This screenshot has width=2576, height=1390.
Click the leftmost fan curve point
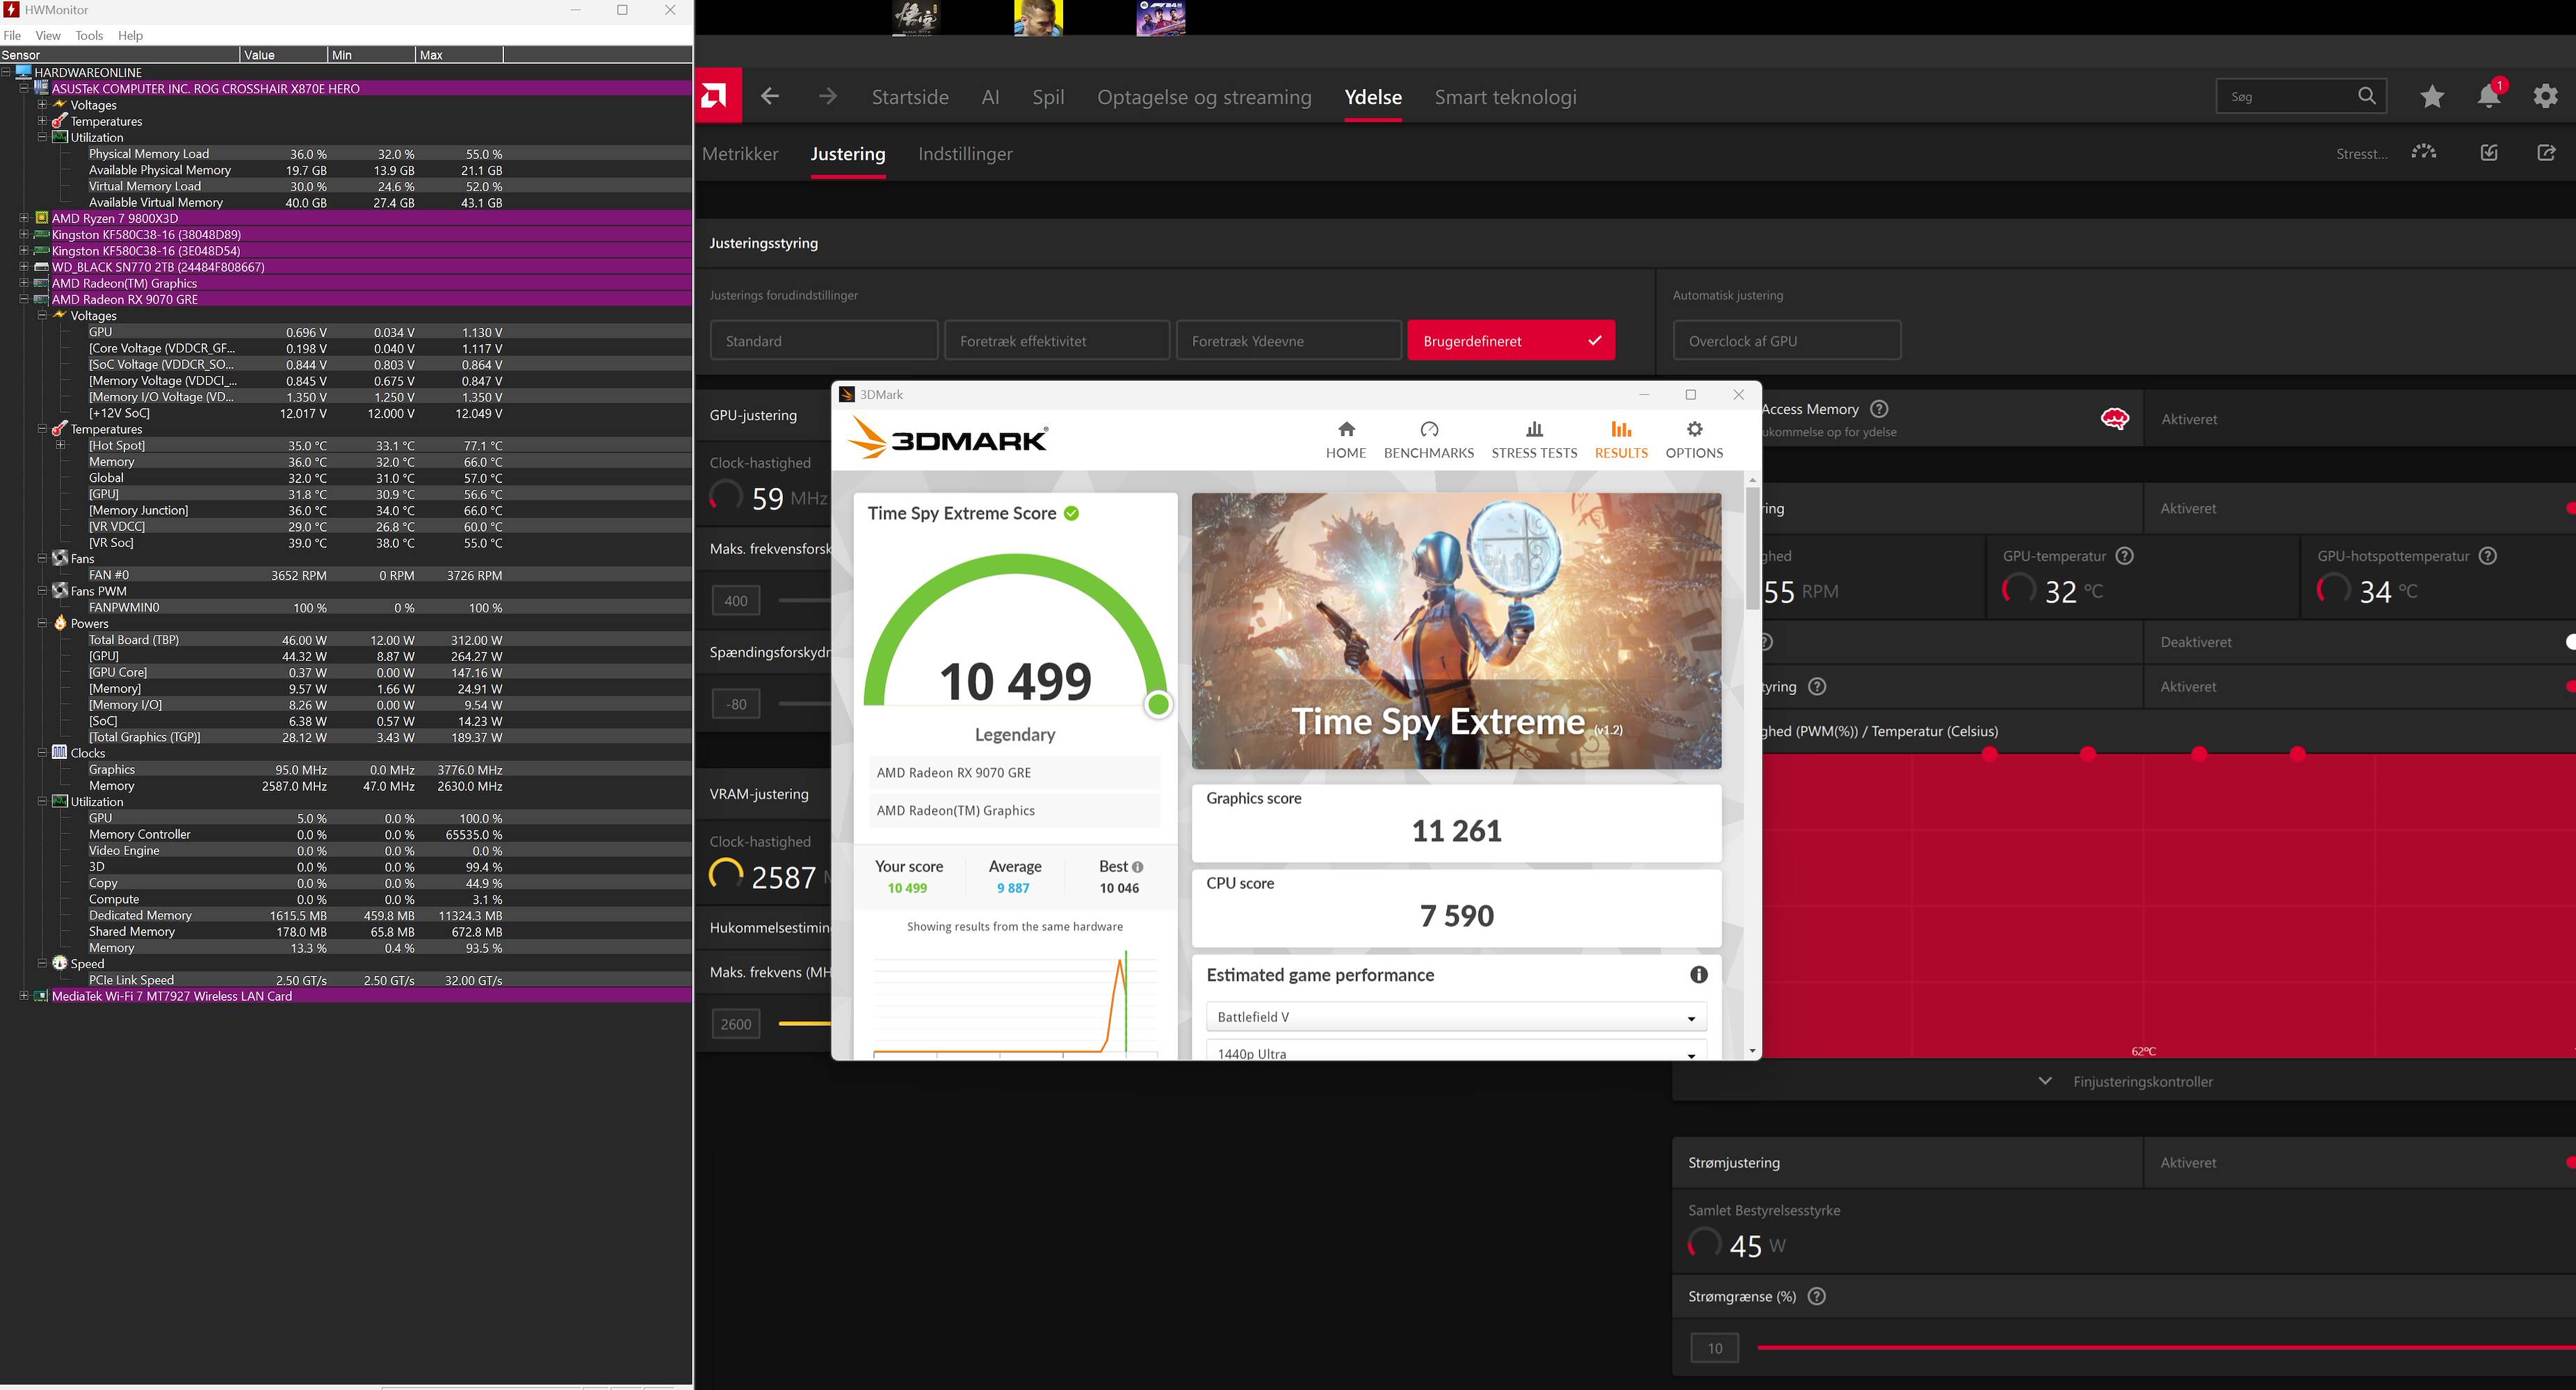[x=1990, y=753]
